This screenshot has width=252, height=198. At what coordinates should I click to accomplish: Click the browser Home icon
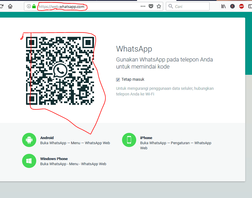(10, 7)
